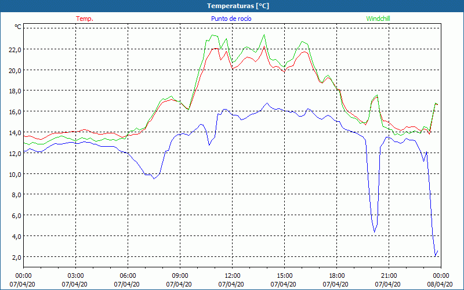Select the green Windchill legend label
This screenshot has height=290, width=464.
click(378, 19)
